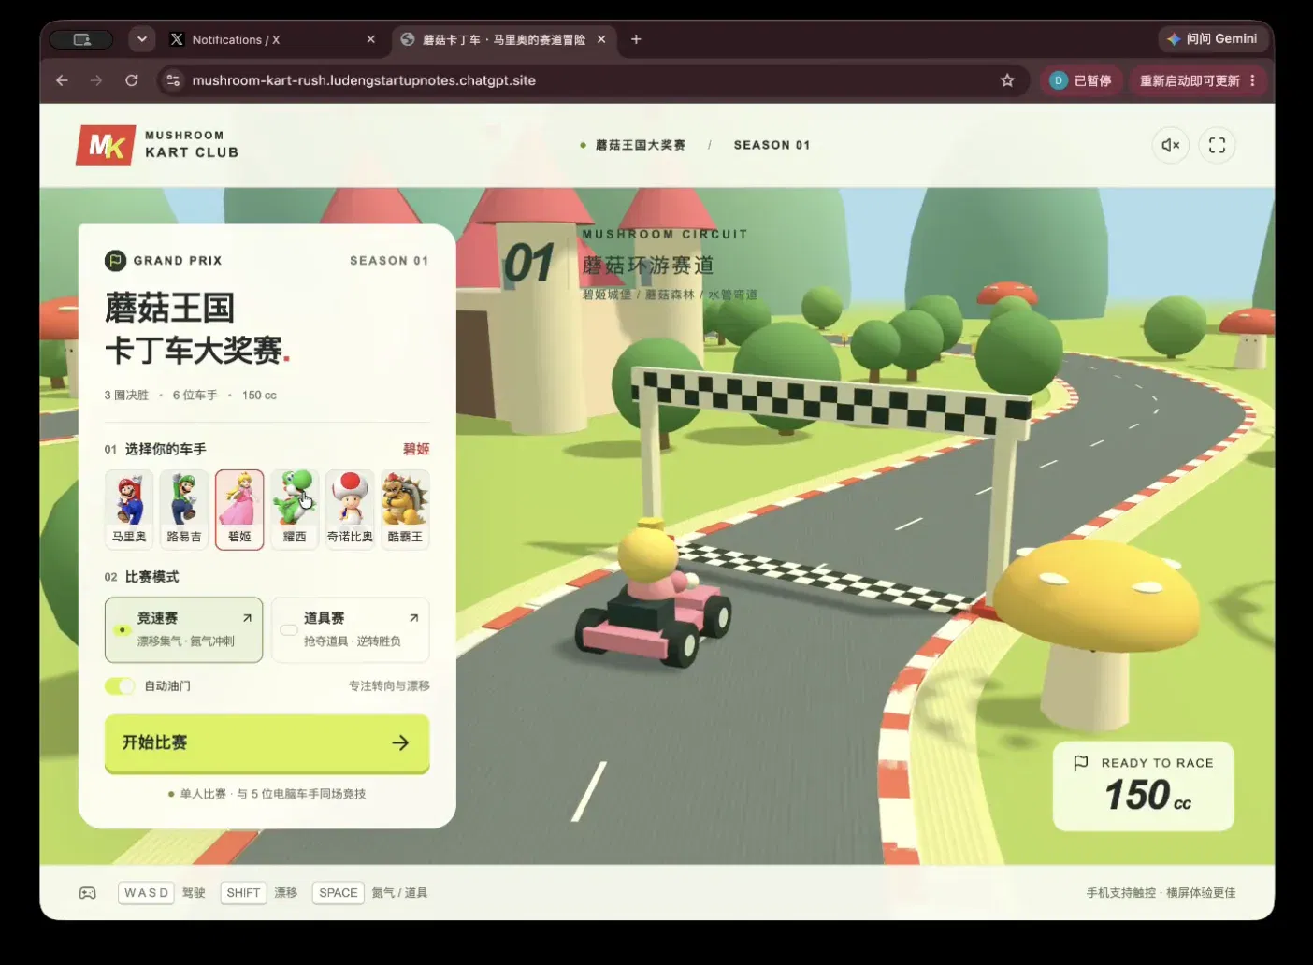The image size is (1313, 965).
Task: Click the browser forward arrow
Action: (96, 80)
